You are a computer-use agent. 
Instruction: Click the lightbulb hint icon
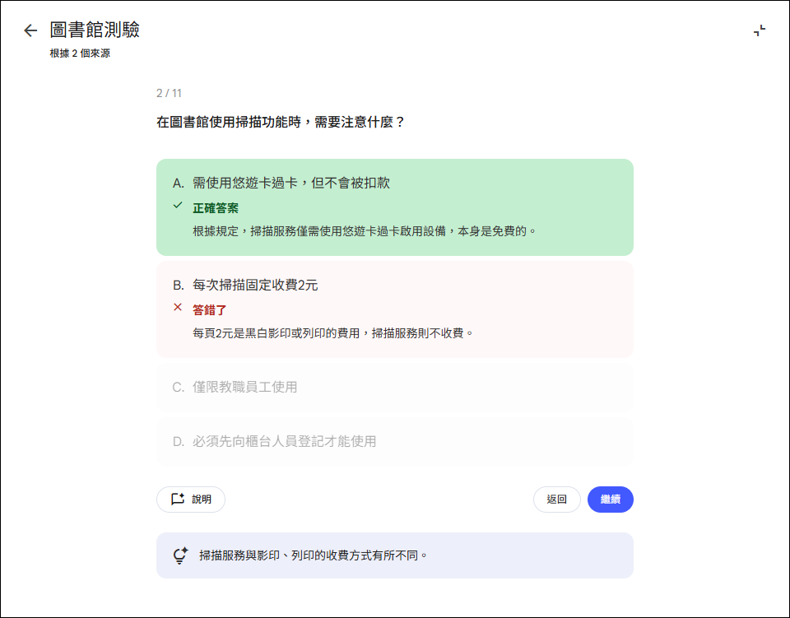coord(180,555)
